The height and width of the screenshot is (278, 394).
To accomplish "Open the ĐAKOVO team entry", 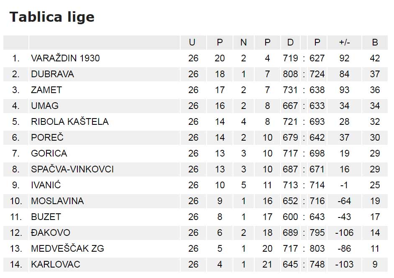I will (x=51, y=233).
